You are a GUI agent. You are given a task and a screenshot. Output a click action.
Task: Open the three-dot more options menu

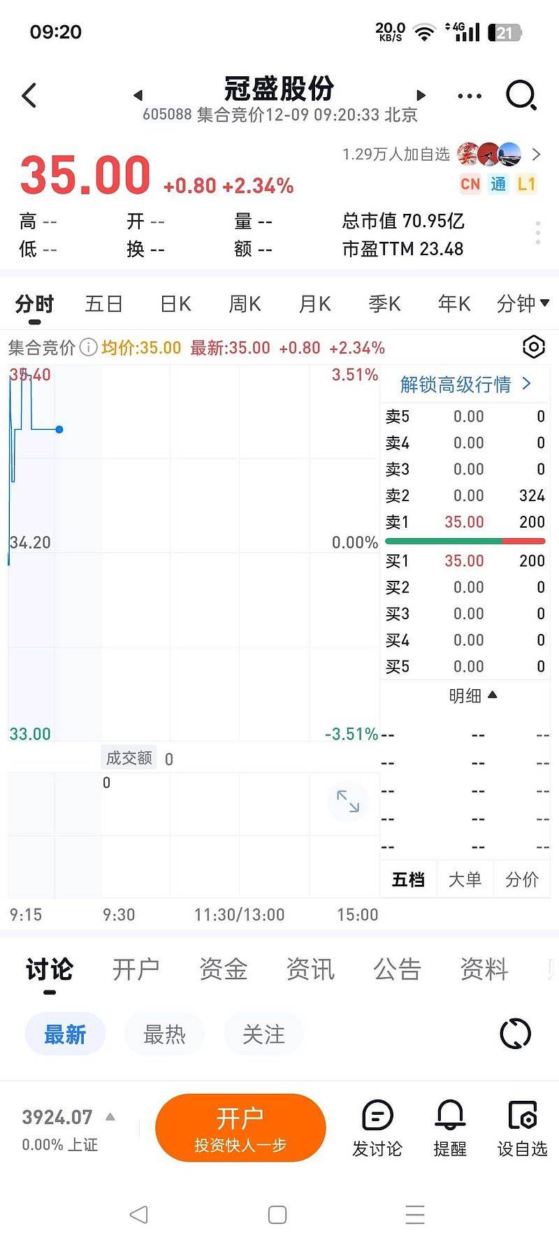point(470,96)
